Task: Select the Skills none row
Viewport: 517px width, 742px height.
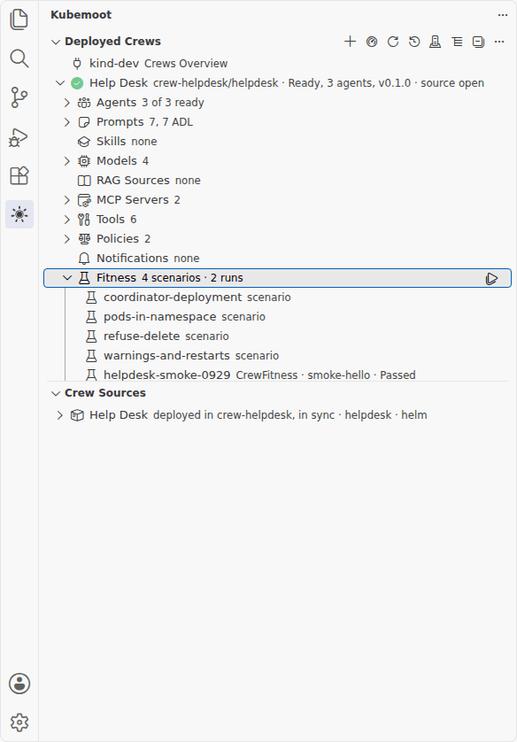Action: (x=277, y=142)
